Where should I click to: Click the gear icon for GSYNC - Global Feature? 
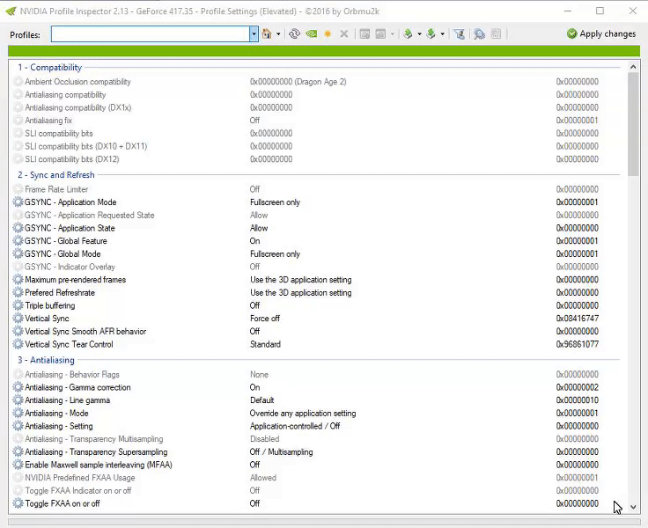tap(18, 241)
